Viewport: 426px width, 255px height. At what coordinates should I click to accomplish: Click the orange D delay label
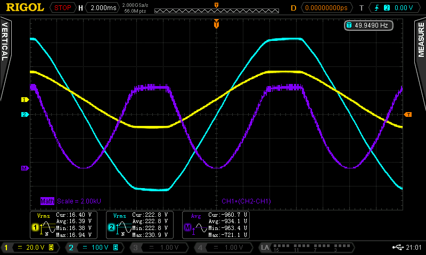tap(293, 8)
